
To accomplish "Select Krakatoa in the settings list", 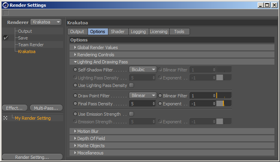I will pos(27,51).
